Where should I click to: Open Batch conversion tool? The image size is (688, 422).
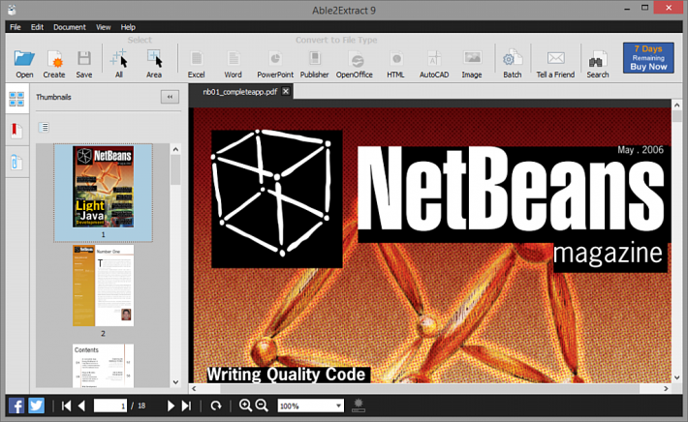(x=512, y=58)
